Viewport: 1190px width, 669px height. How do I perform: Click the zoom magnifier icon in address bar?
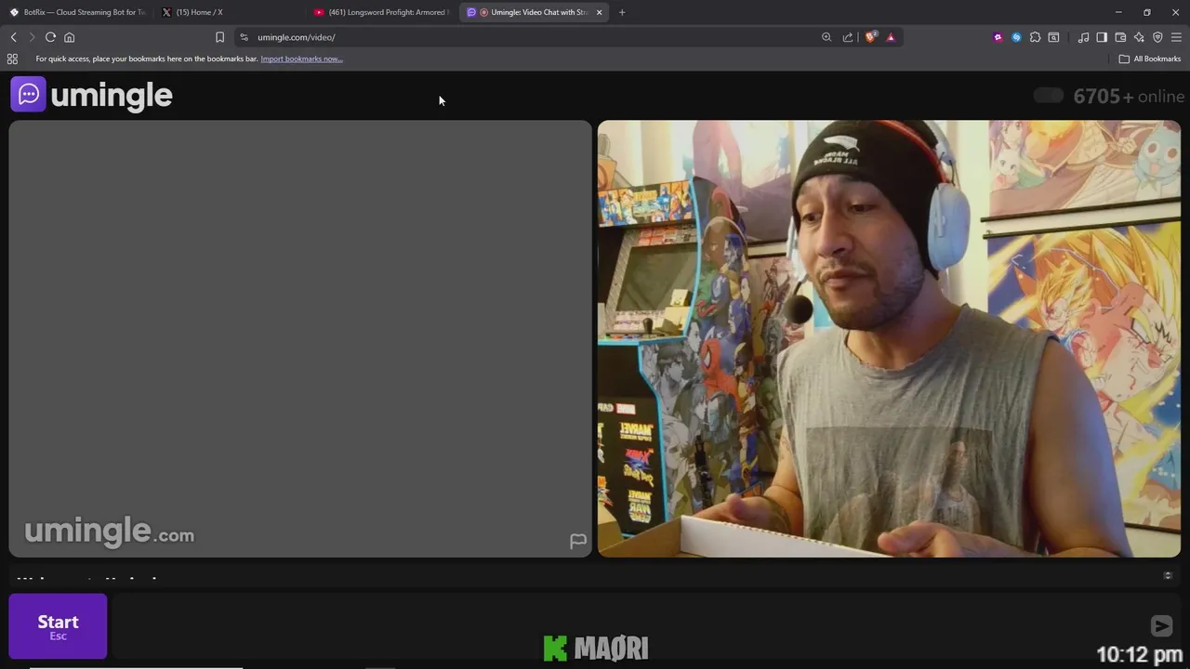point(826,37)
